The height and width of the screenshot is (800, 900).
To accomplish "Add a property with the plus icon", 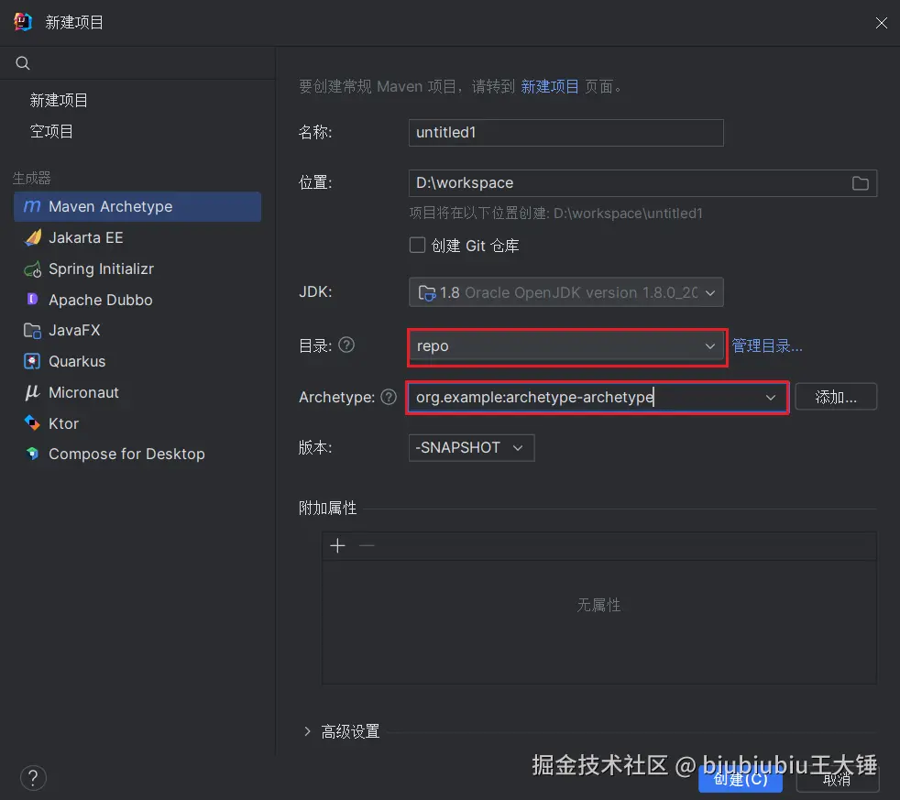I will click(x=337, y=546).
